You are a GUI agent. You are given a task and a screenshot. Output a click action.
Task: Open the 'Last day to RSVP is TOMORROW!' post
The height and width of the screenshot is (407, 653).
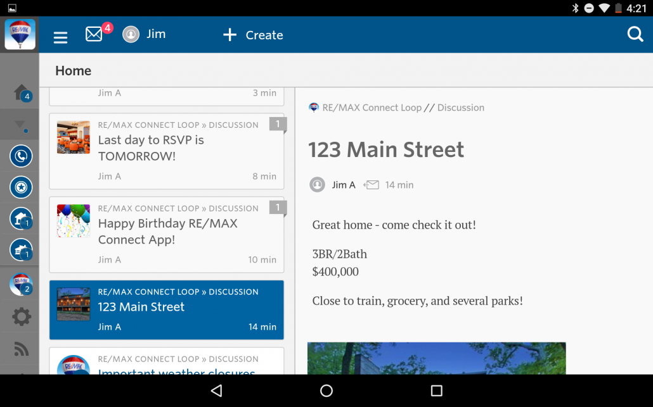tap(167, 151)
